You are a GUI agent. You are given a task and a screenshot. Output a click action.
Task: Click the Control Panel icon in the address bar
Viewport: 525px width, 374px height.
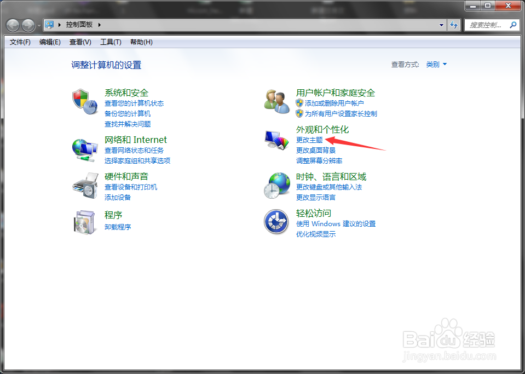49,25
